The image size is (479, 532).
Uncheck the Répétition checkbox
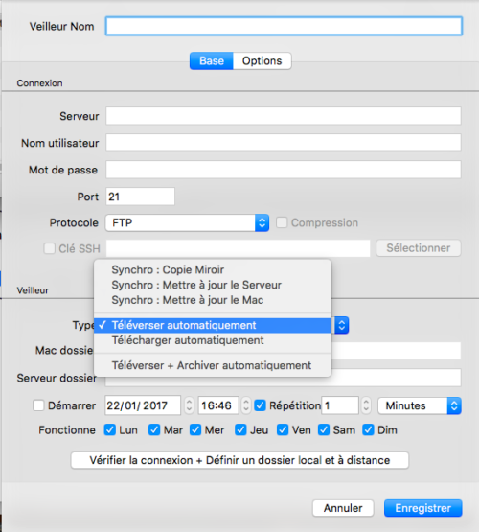[260, 405]
